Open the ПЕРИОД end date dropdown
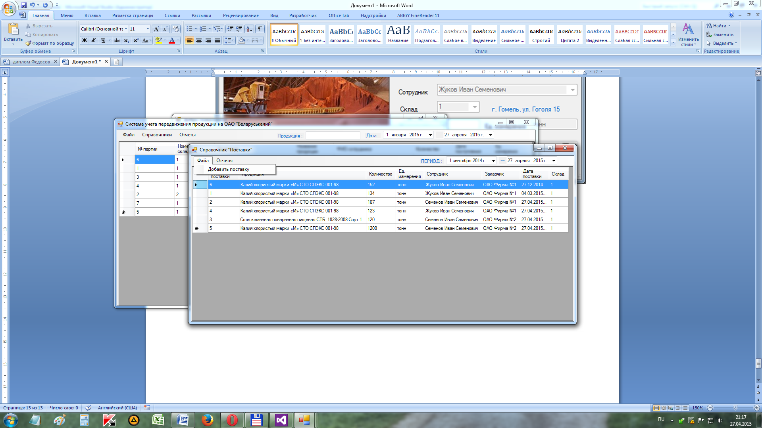 pos(554,160)
